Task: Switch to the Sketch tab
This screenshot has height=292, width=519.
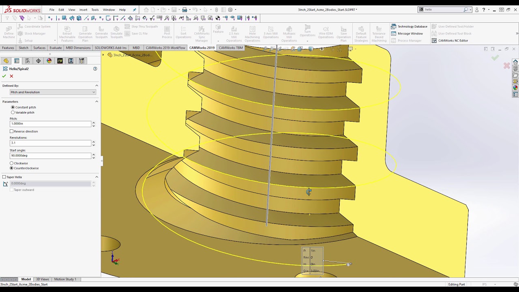Action: click(x=24, y=48)
